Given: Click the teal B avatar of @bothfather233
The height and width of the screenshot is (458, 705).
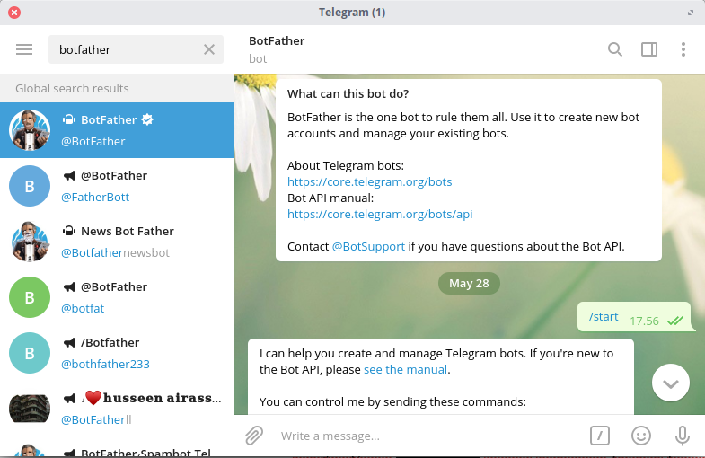Looking at the screenshot, I should coord(30,353).
